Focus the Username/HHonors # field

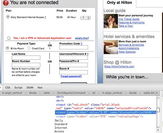pos(73,58)
